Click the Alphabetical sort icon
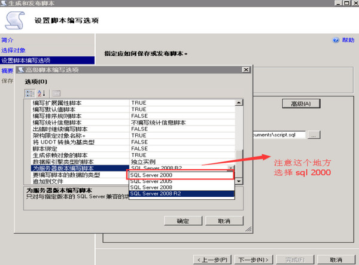 (41, 93)
